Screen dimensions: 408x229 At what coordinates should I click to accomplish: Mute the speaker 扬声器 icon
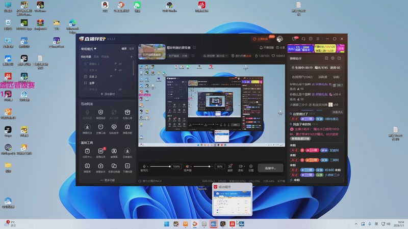coord(187,166)
